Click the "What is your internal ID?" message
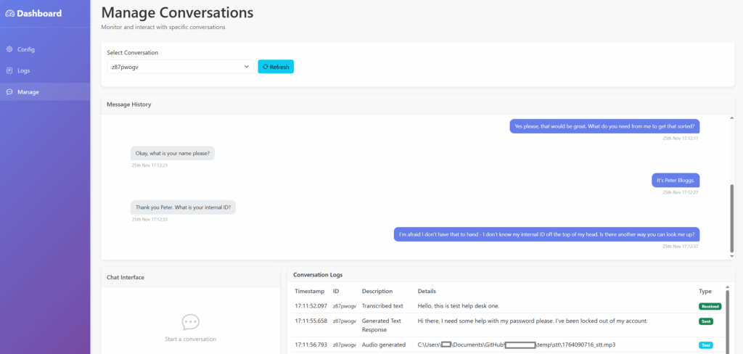 click(184, 207)
